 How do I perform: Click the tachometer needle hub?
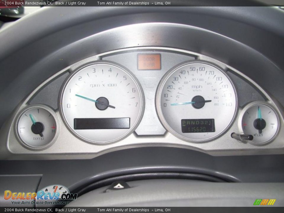(x=102, y=104)
